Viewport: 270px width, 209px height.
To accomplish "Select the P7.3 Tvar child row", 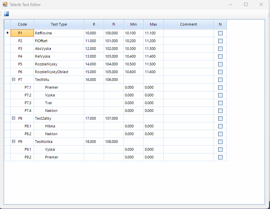I will (x=48, y=103).
